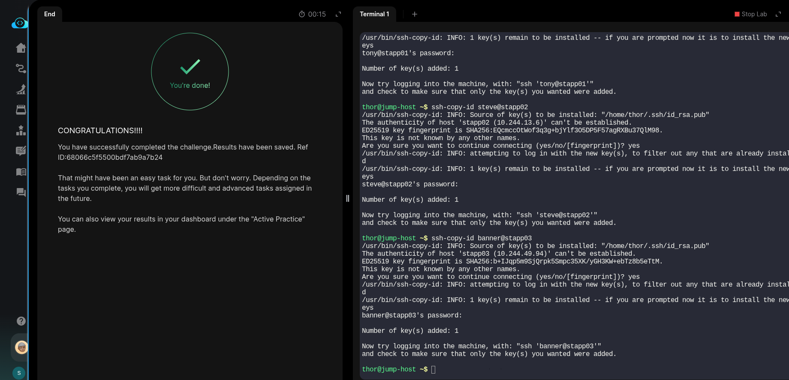Grab the split pane divider handle

click(348, 198)
